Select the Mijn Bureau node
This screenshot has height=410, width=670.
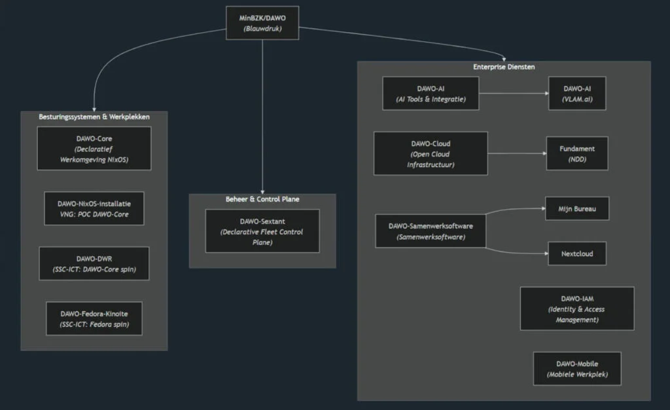577,209
